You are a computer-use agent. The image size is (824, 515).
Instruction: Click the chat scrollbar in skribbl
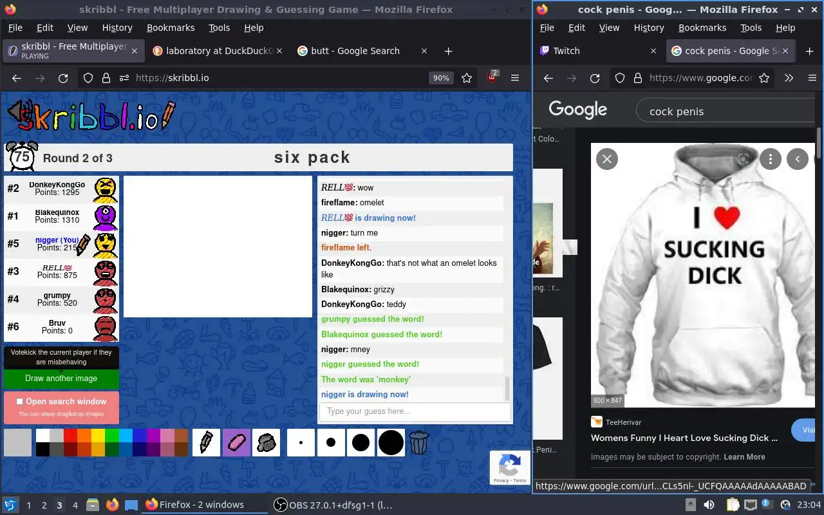[x=507, y=388]
